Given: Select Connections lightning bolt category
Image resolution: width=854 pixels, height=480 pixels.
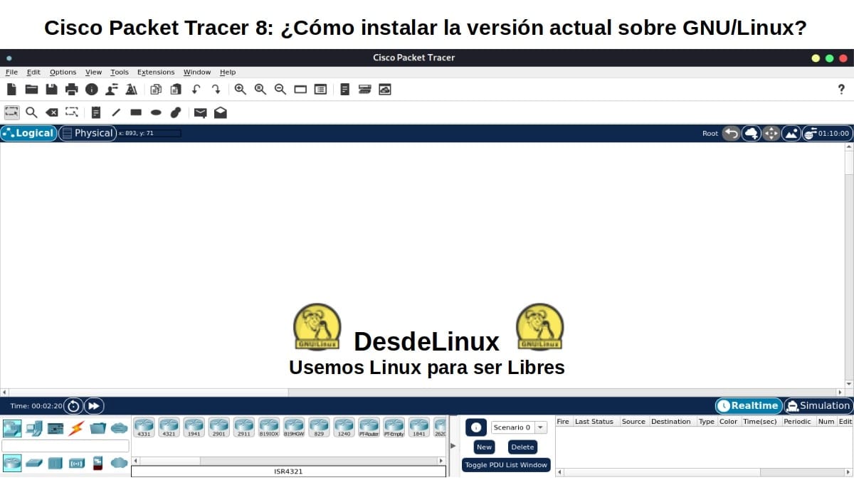Looking at the screenshot, I should coord(76,428).
